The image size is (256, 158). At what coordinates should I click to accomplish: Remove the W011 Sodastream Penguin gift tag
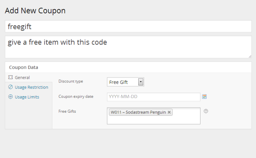[169, 112]
